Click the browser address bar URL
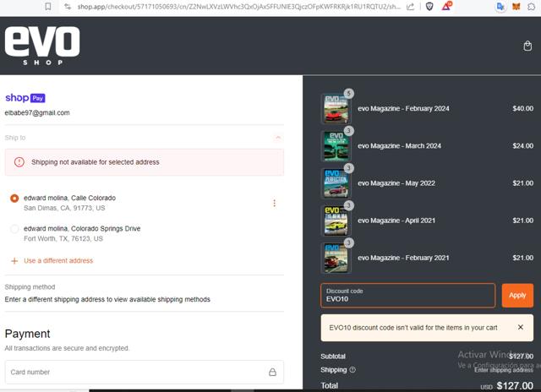 tap(238, 7)
